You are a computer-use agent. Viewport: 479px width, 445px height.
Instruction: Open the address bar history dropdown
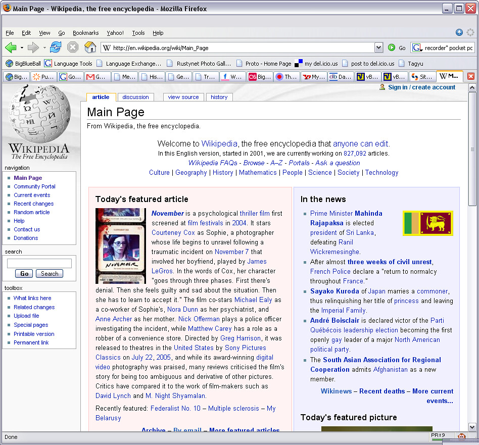379,47
